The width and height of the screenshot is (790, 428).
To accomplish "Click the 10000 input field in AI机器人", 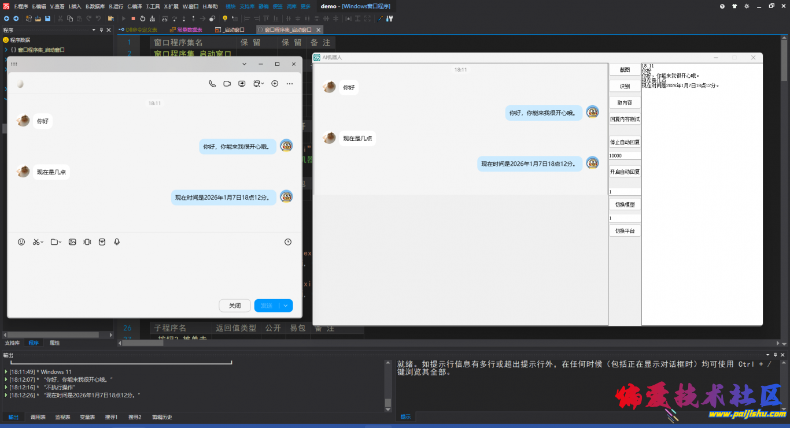I will 625,155.
